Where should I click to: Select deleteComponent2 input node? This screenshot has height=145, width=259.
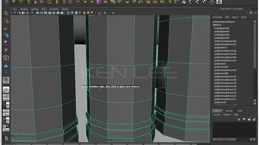tap(225, 41)
